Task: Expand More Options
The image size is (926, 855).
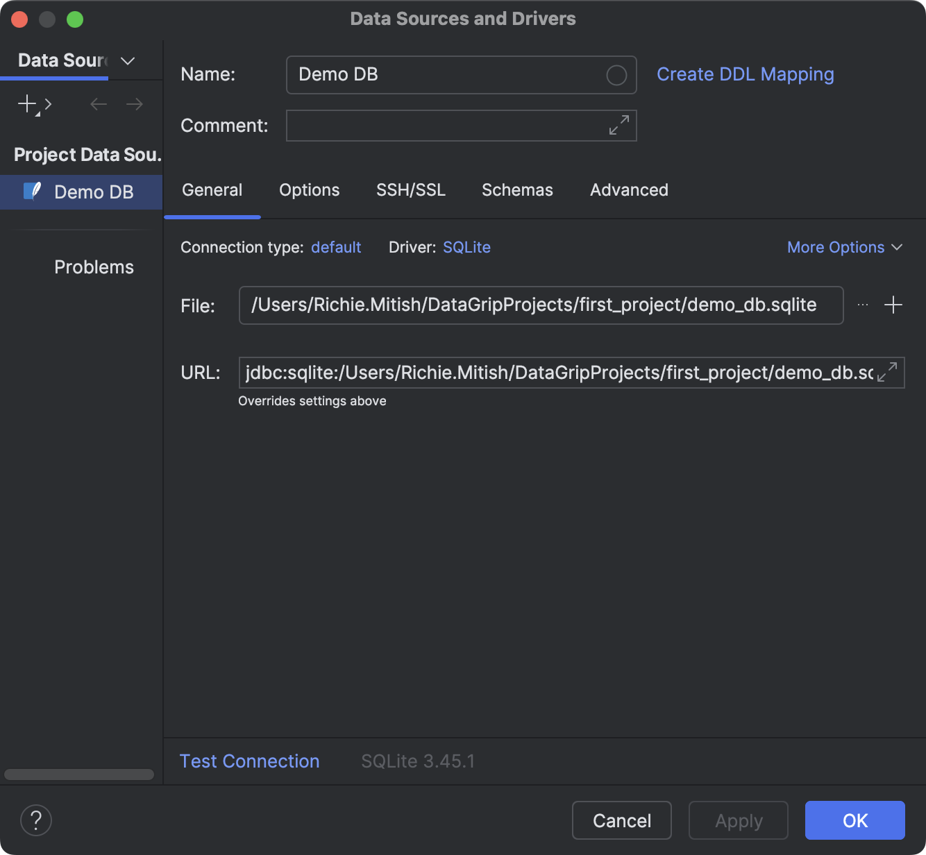Action: (844, 247)
